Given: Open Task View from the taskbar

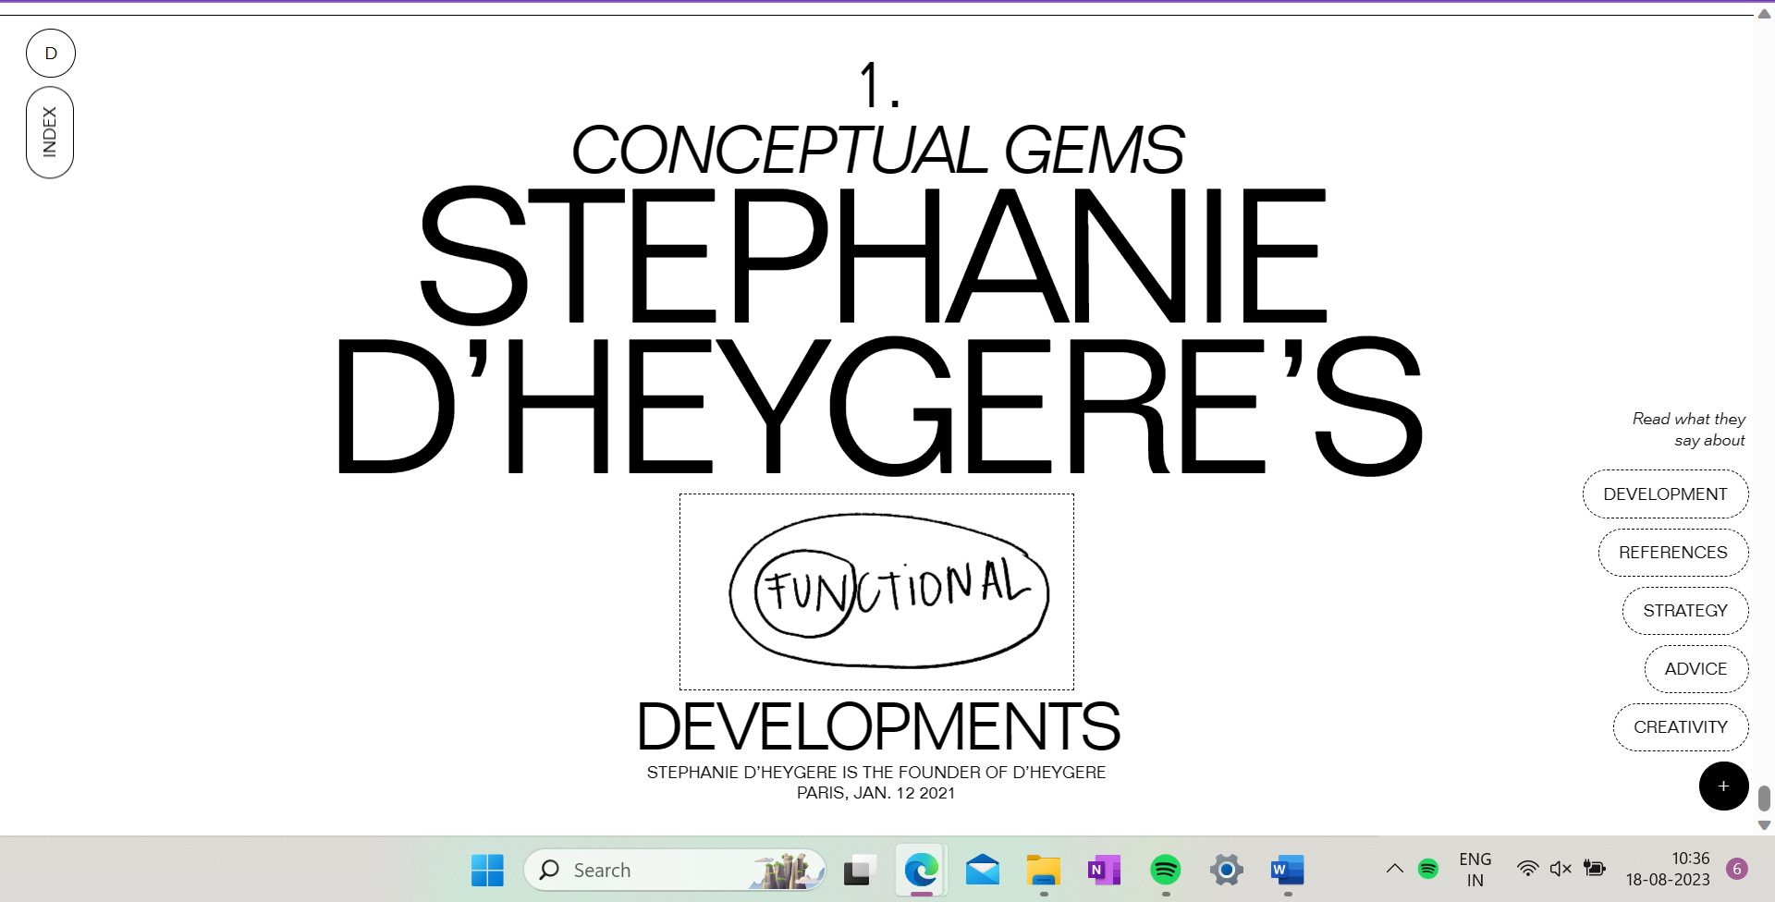Looking at the screenshot, I should 860,870.
